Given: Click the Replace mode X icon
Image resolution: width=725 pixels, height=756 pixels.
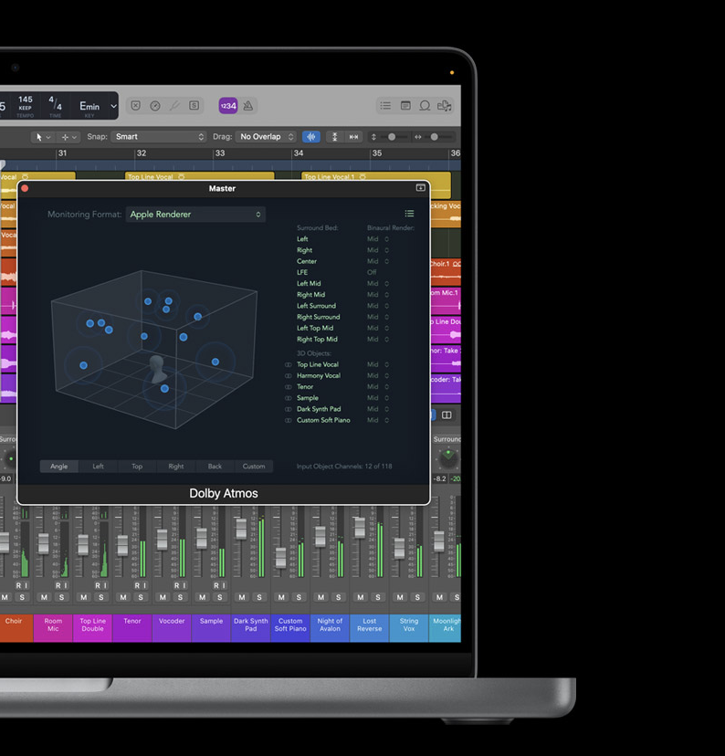Looking at the screenshot, I should coord(136,106).
